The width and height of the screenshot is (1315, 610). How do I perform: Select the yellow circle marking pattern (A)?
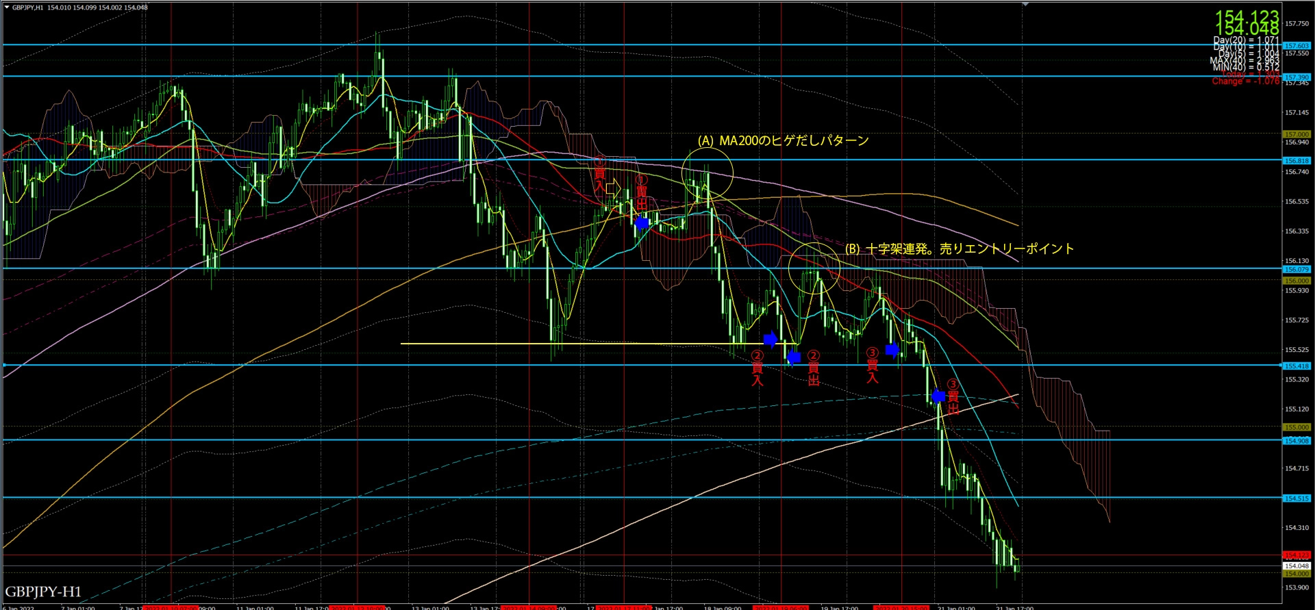click(x=707, y=173)
